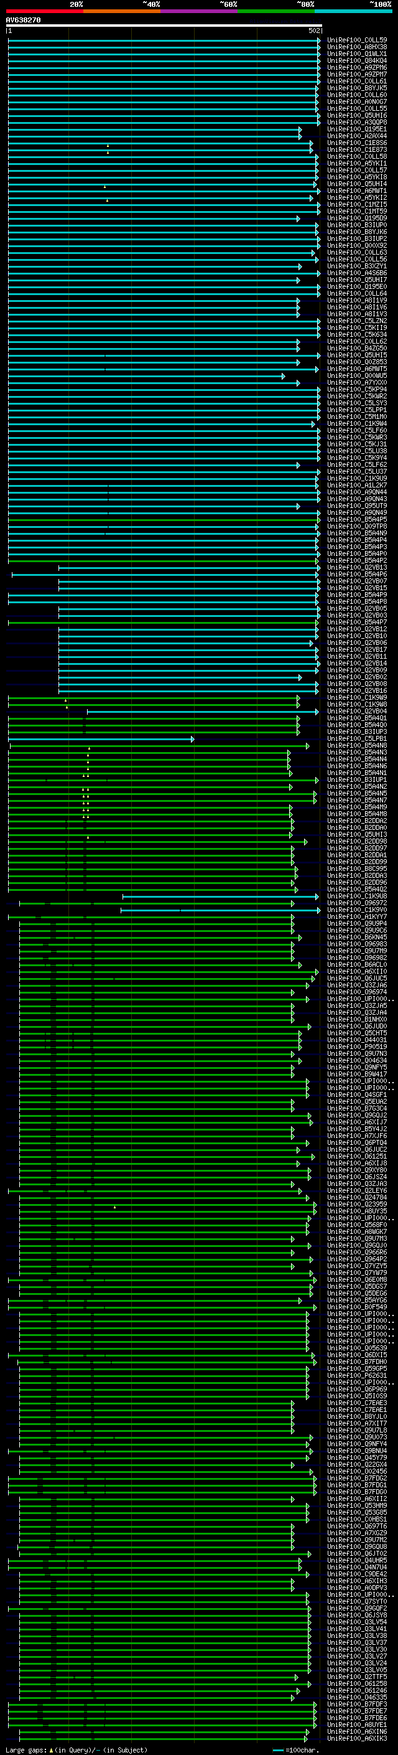Screen dimensions: 398x1755
Task: Select hit UniRef100_A6XII0
Action: tap(356, 972)
